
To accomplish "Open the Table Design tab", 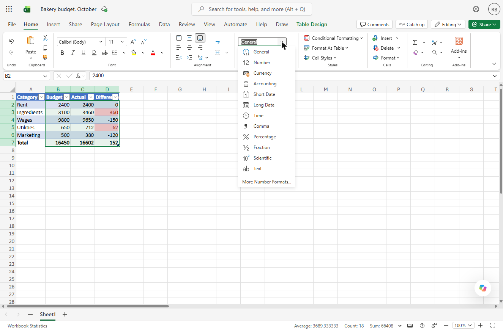I will point(312,24).
